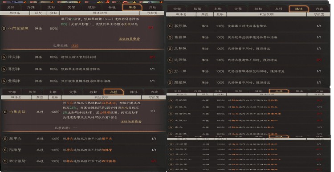The height and width of the screenshot is (172, 334).
Task: Open 全部 tab in the 八門金鎖陣 panel
Action: point(10,7)
